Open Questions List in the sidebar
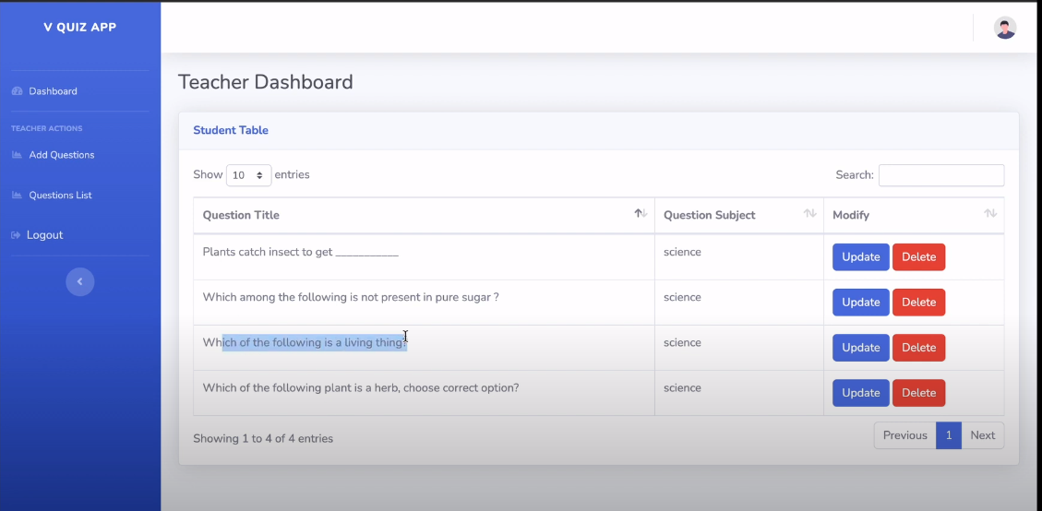1042x511 pixels. 60,196
